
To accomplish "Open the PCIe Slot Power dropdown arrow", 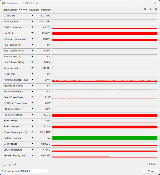I will click(x=33, y=109).
